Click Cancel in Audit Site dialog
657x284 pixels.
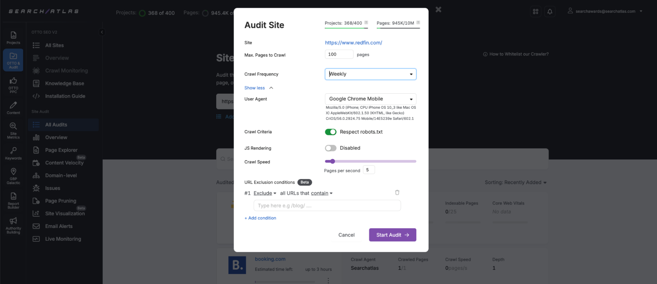346,235
